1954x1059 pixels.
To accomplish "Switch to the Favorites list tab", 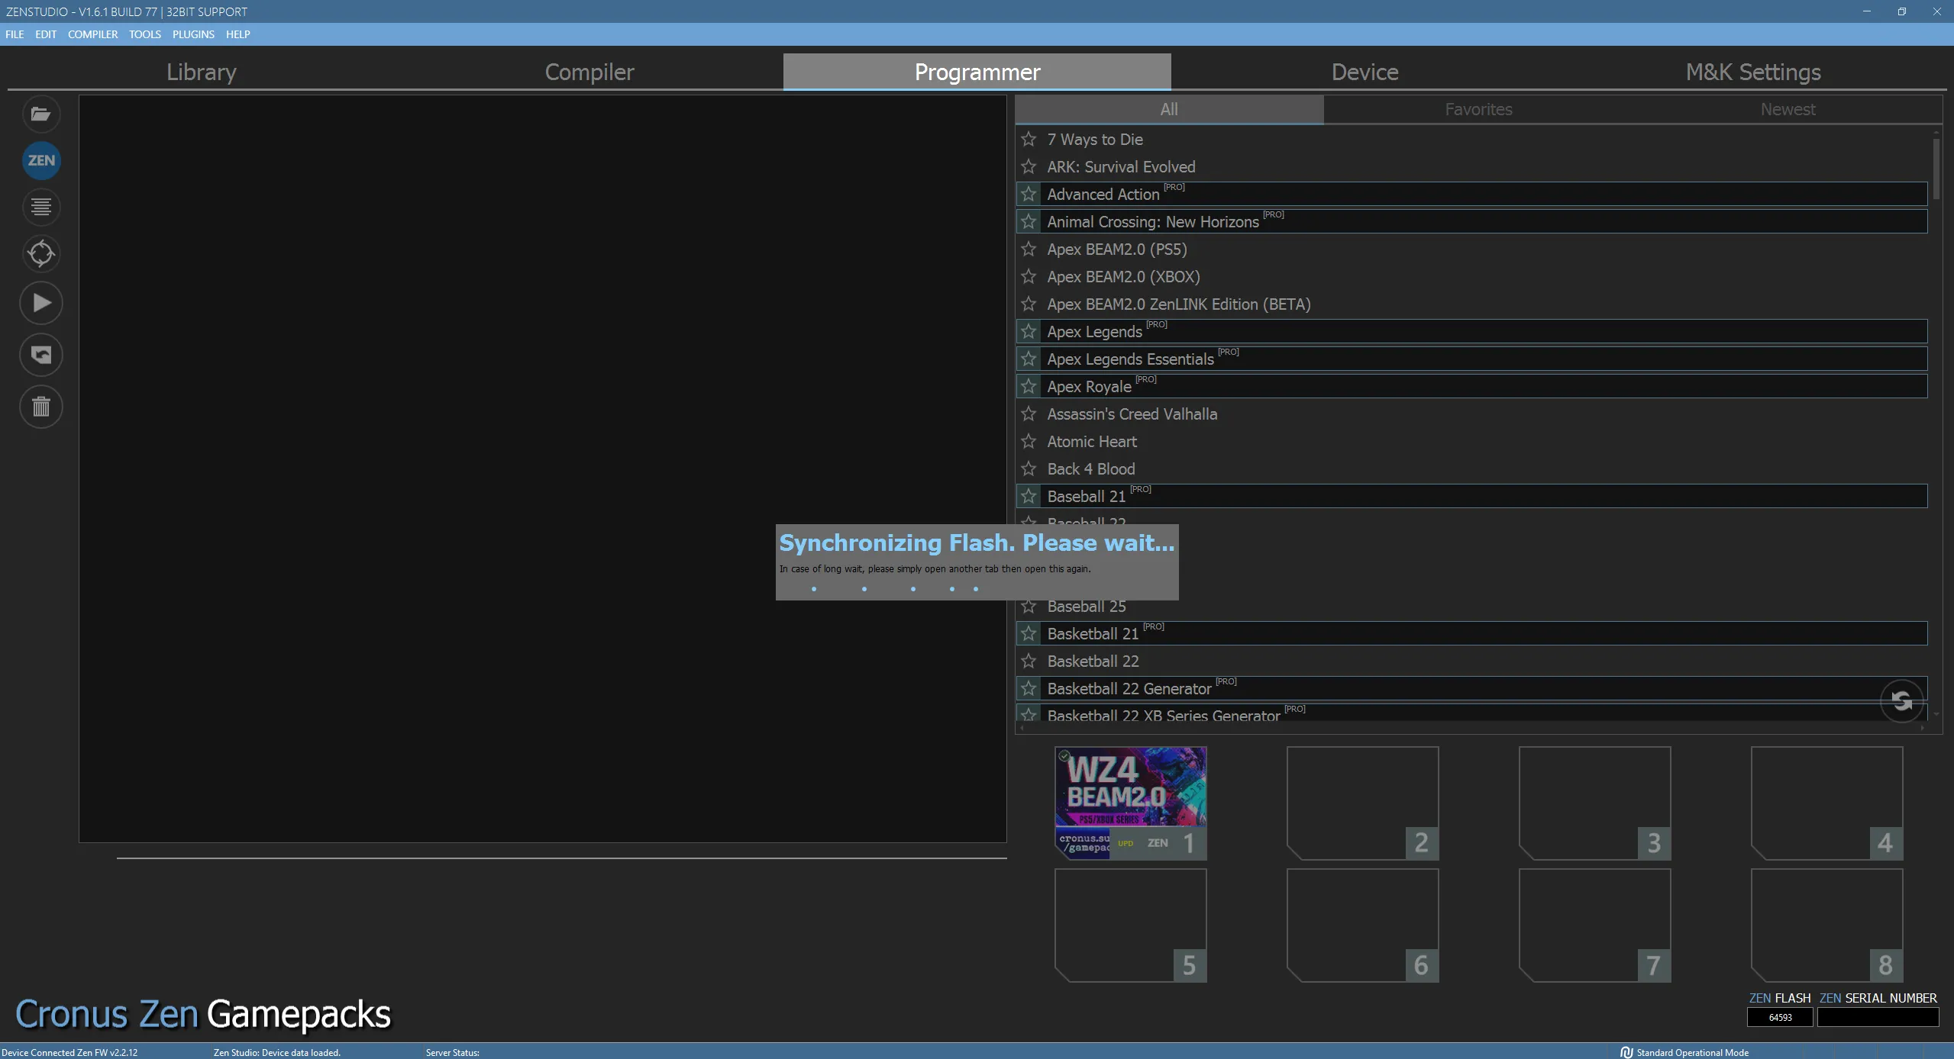I will point(1478,109).
